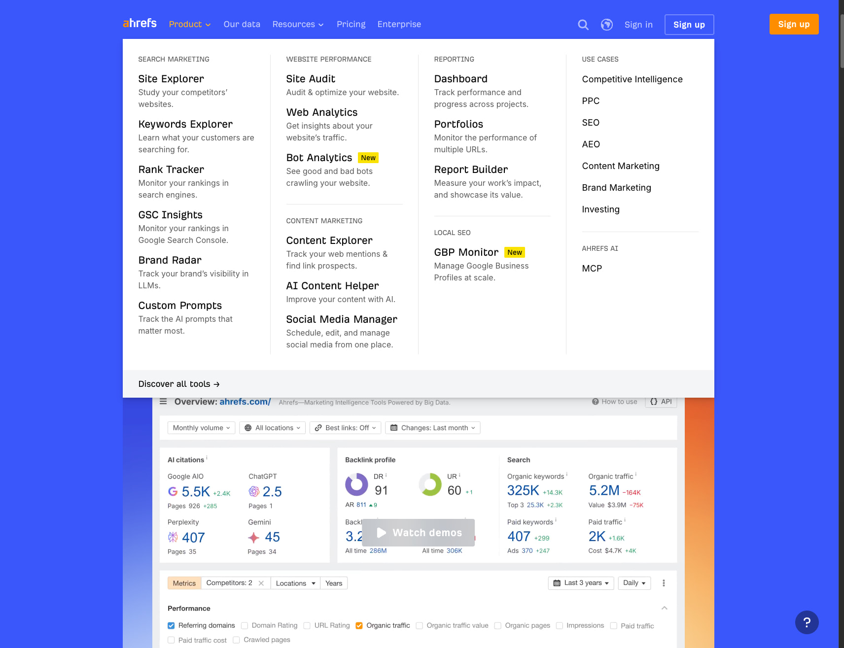Click the three-dot more options icon
The image size is (844, 648).
pos(664,583)
